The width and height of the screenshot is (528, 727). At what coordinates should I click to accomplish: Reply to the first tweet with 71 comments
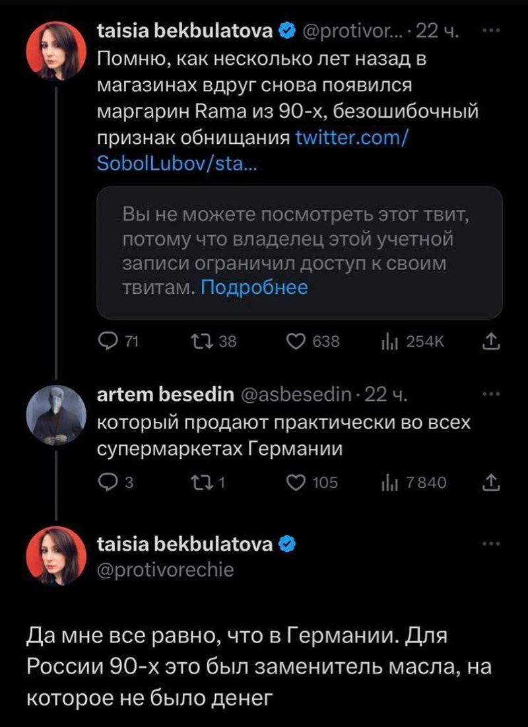(106, 341)
